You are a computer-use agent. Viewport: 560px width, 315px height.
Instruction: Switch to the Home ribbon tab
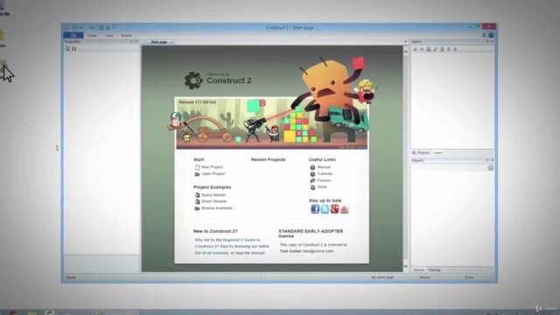(93, 35)
